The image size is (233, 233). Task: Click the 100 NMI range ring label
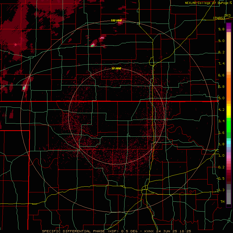pyautogui.click(x=116, y=20)
